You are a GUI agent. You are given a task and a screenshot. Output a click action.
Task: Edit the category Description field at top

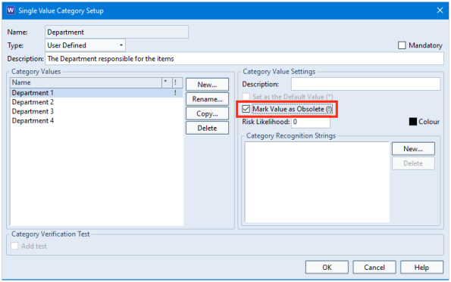click(244, 58)
